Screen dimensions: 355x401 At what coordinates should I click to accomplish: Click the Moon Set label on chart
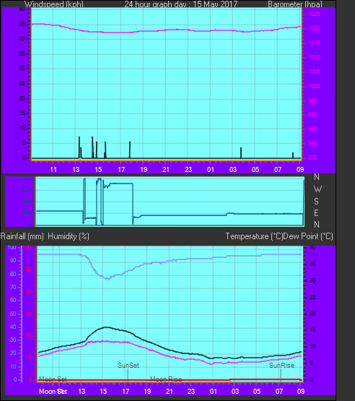pyautogui.click(x=53, y=379)
